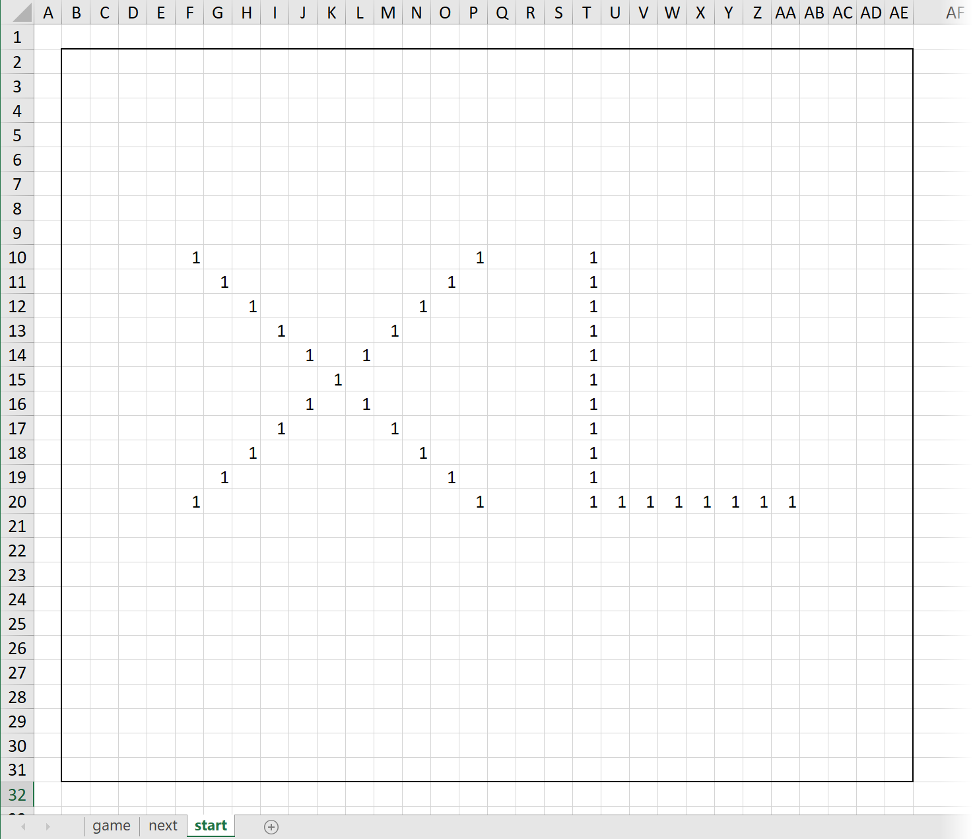Select row 31 header
Screen dimensions: 973x839
click(x=17, y=770)
